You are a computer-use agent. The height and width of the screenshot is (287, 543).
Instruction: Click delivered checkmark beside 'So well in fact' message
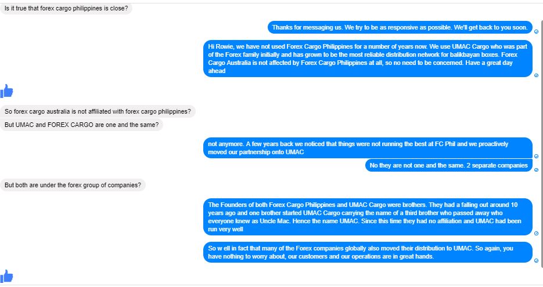point(537,261)
